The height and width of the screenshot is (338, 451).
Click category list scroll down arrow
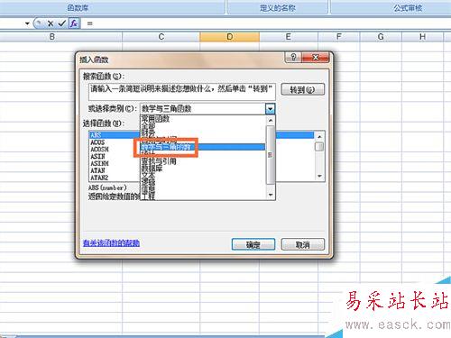pos(271,195)
